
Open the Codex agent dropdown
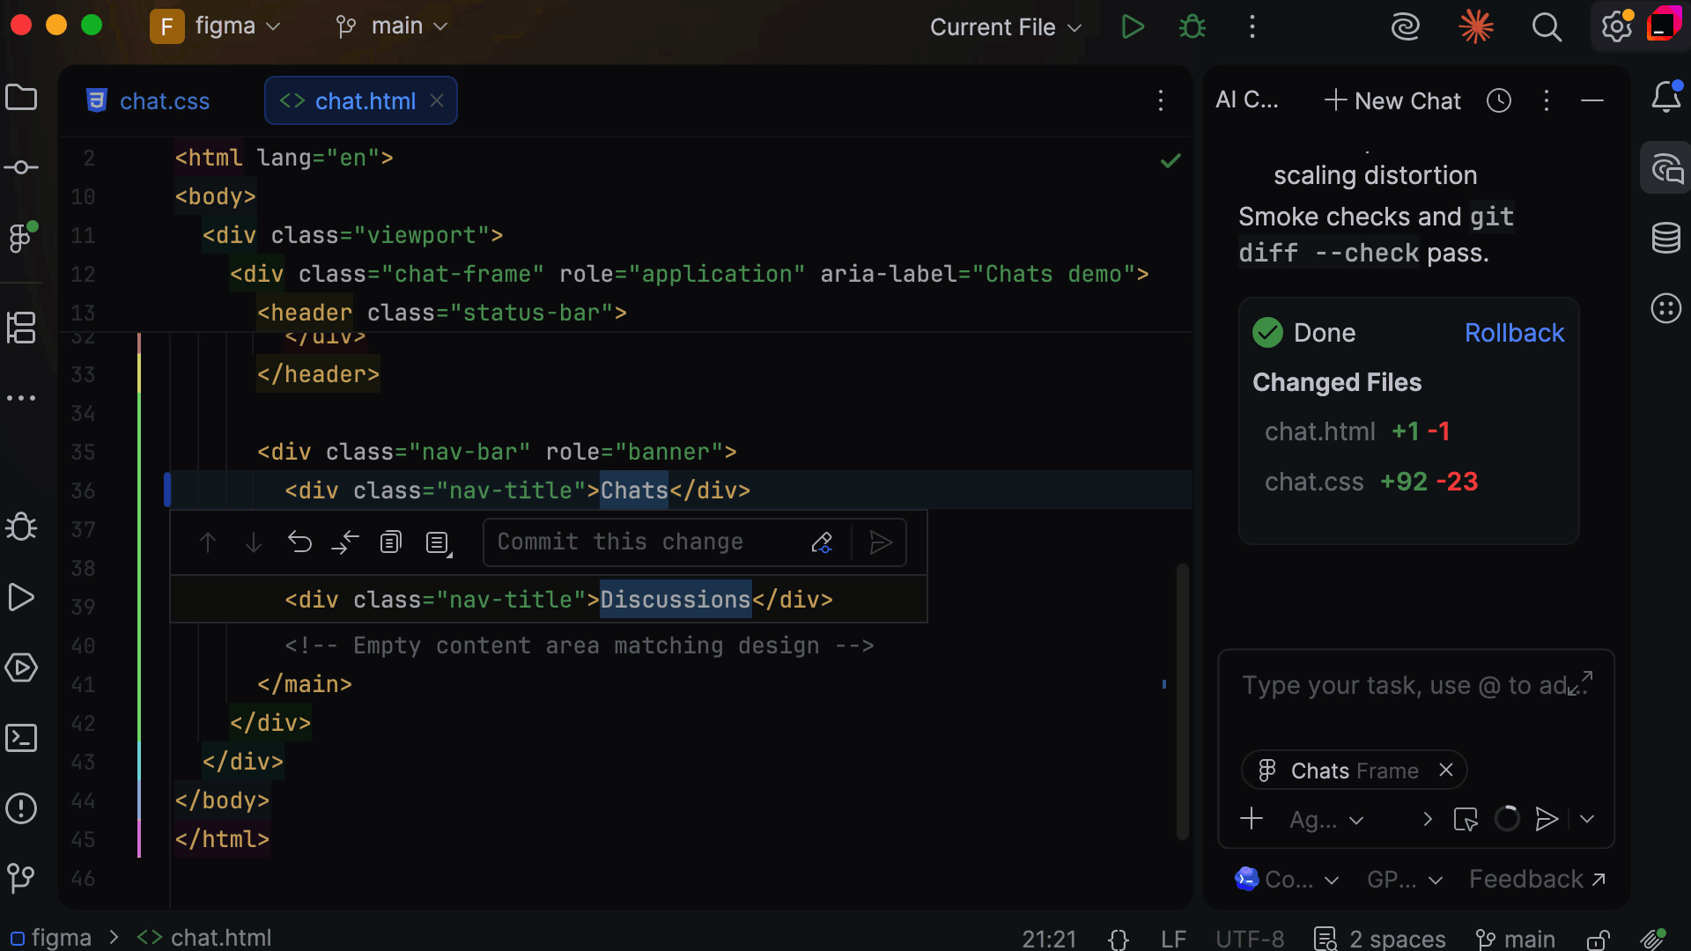[1288, 879]
